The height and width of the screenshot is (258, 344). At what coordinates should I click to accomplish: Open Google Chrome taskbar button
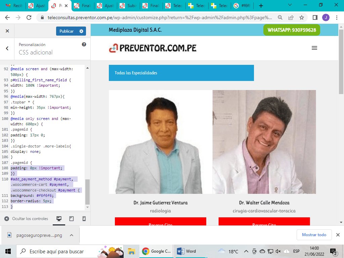tap(156, 251)
